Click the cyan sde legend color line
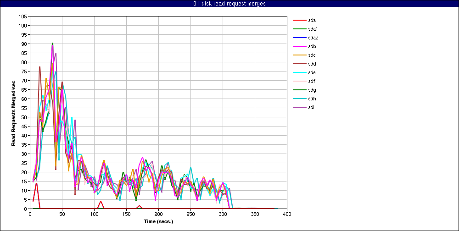 [x=299, y=72]
